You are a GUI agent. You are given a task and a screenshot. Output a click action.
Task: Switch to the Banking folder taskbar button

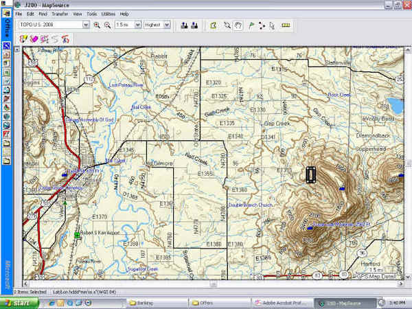coord(157,303)
